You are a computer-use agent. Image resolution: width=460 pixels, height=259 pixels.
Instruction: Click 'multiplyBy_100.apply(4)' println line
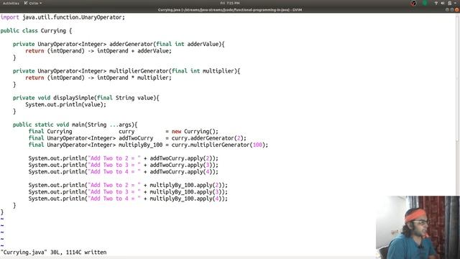[x=128, y=199]
